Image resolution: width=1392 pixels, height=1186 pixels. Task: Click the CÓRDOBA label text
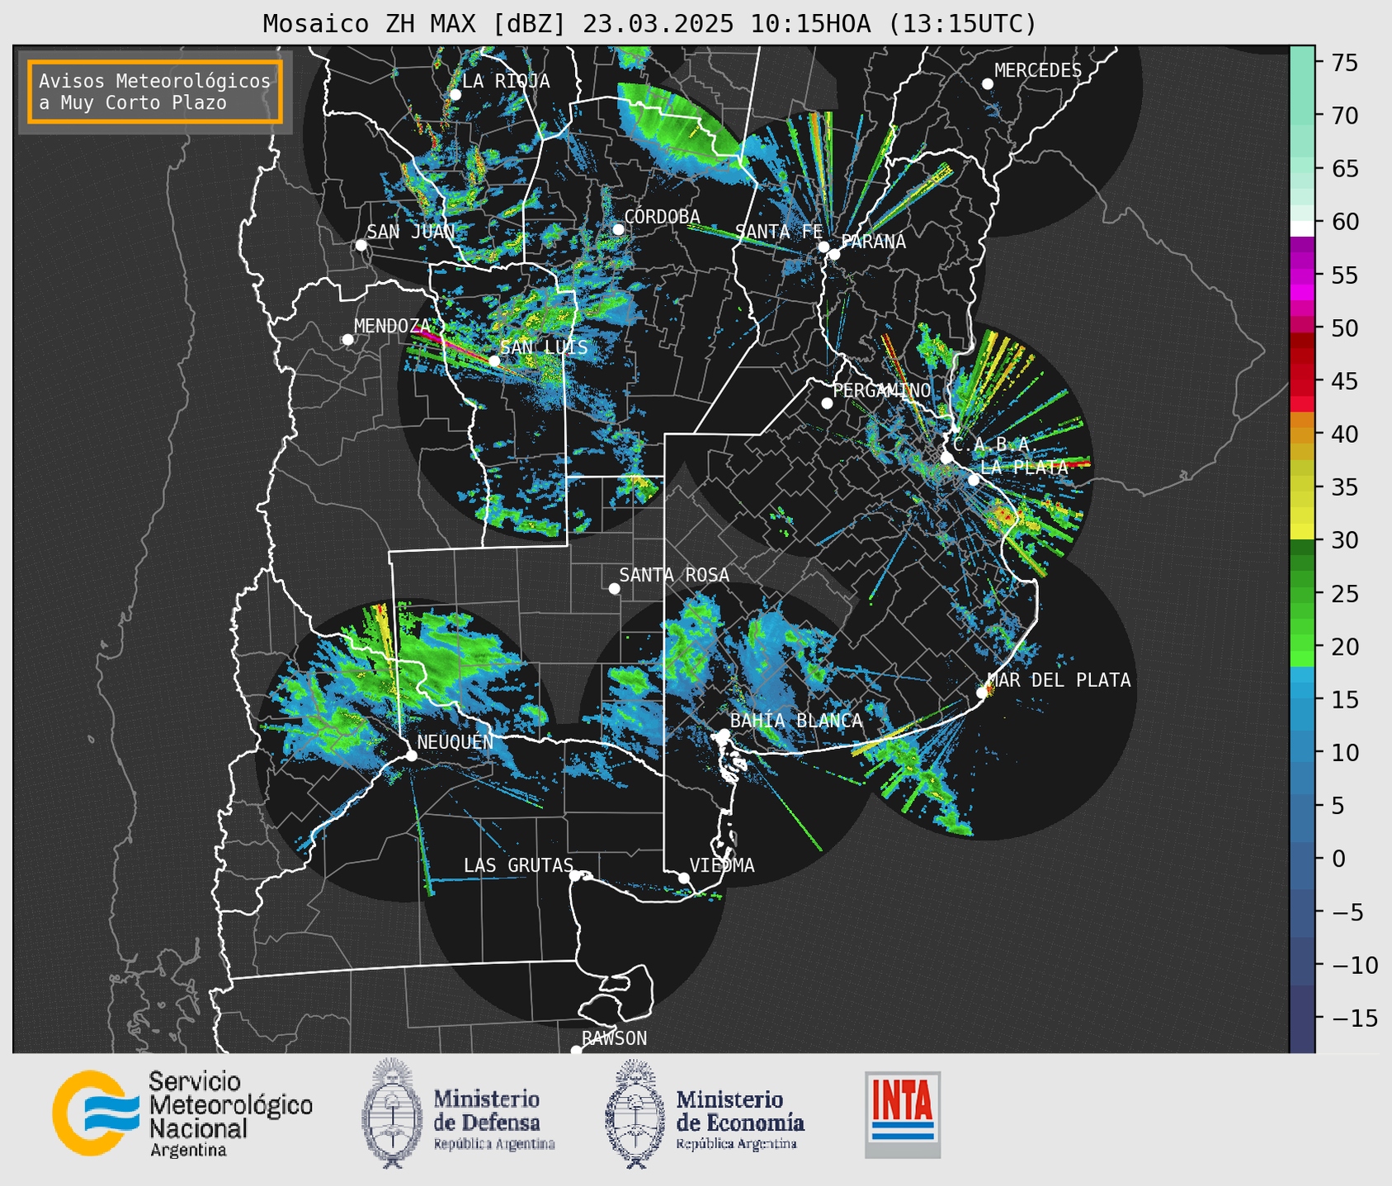[x=662, y=216]
